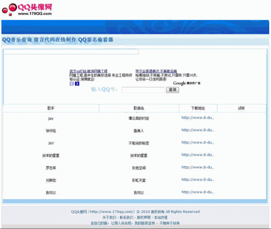The width and height of the screenshot is (271, 229).
Task: Click the empty bar above the ads
Action: (71, 52)
